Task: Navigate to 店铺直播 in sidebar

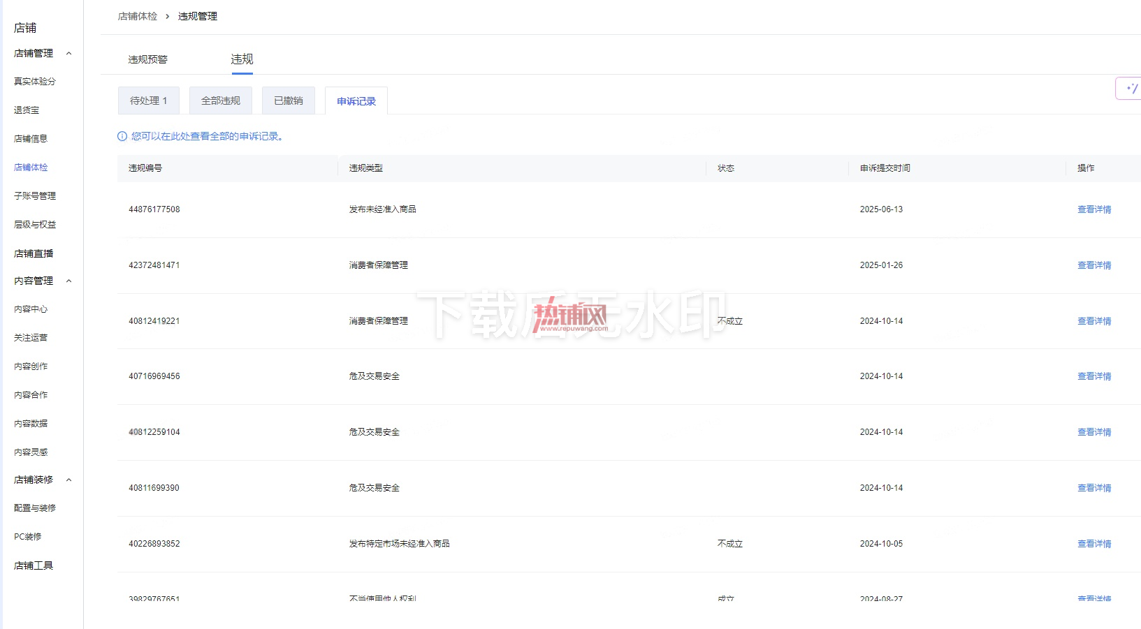Action: [34, 253]
